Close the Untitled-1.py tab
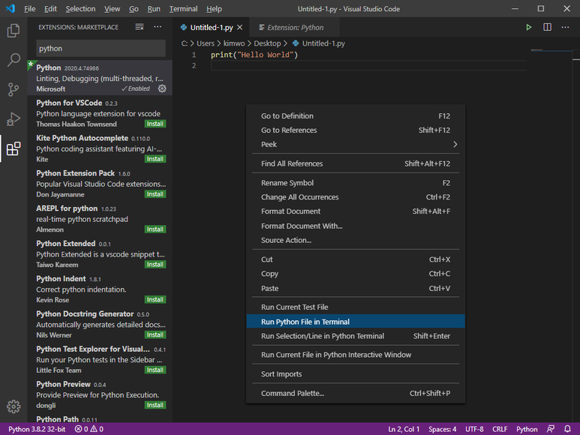This screenshot has height=435, width=580. coord(239,27)
